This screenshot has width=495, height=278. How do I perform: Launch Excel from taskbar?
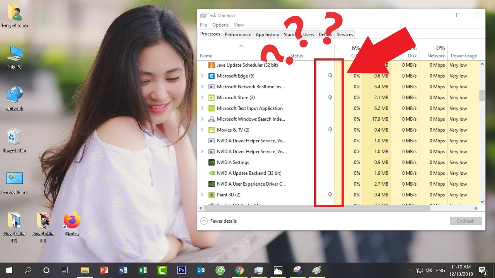click(143, 270)
